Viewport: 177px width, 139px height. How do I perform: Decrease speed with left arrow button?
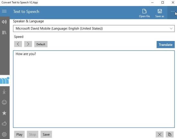18,44
